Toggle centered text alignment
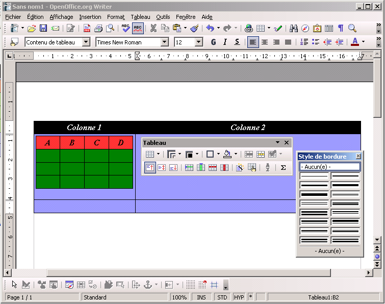 pos(265,42)
